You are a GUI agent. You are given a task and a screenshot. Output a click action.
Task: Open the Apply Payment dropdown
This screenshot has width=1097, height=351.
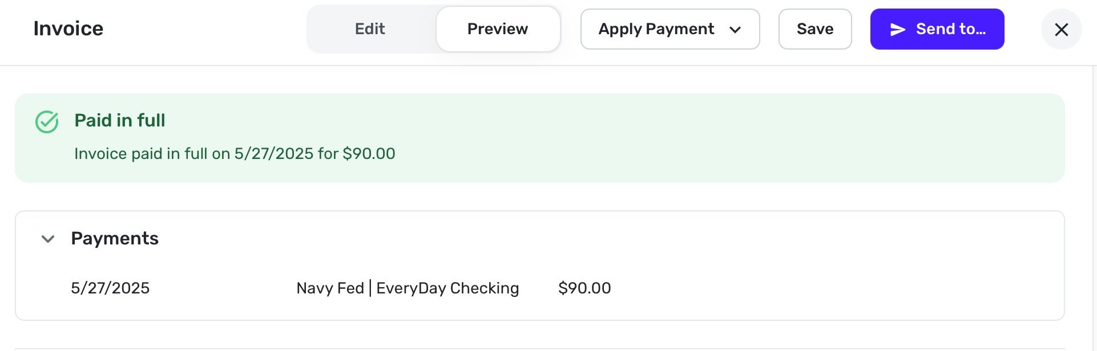(x=670, y=29)
